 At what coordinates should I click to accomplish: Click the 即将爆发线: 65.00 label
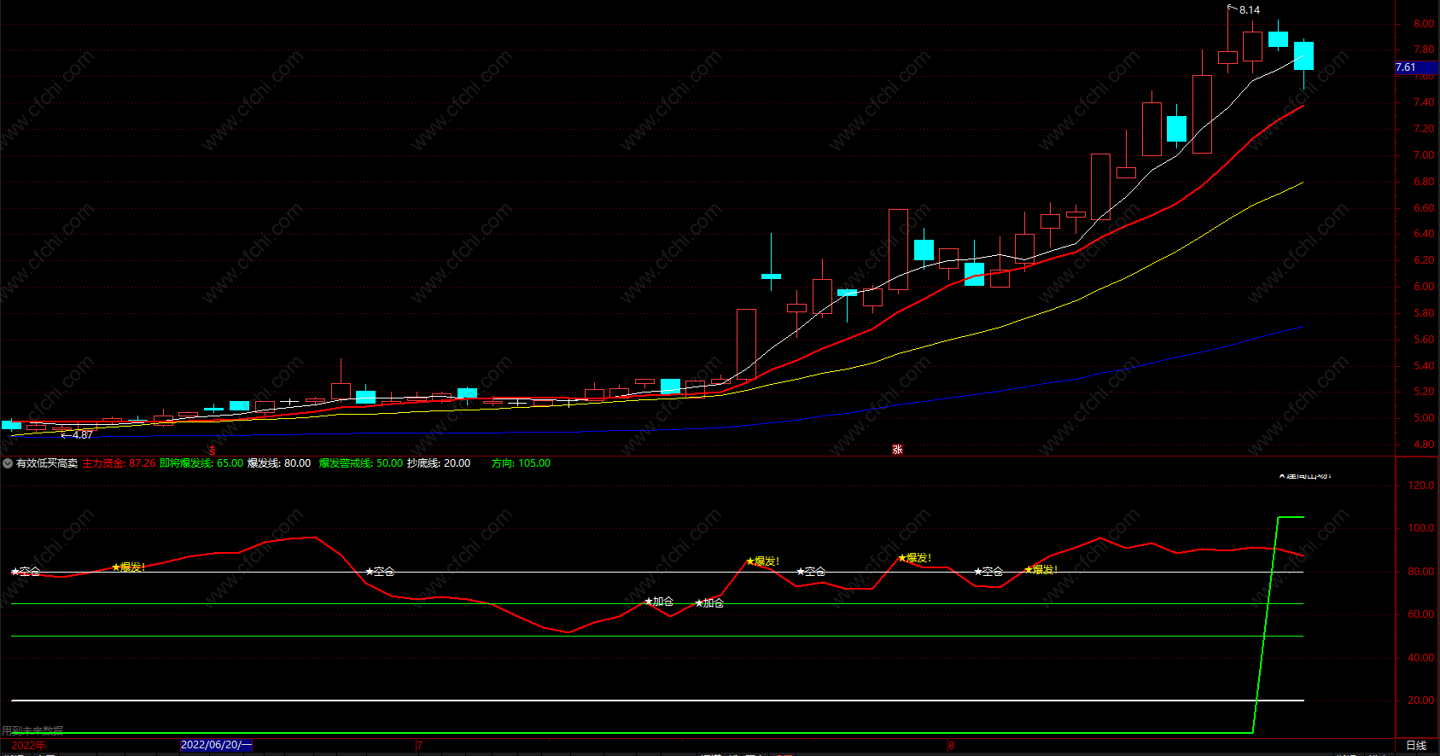click(x=201, y=463)
